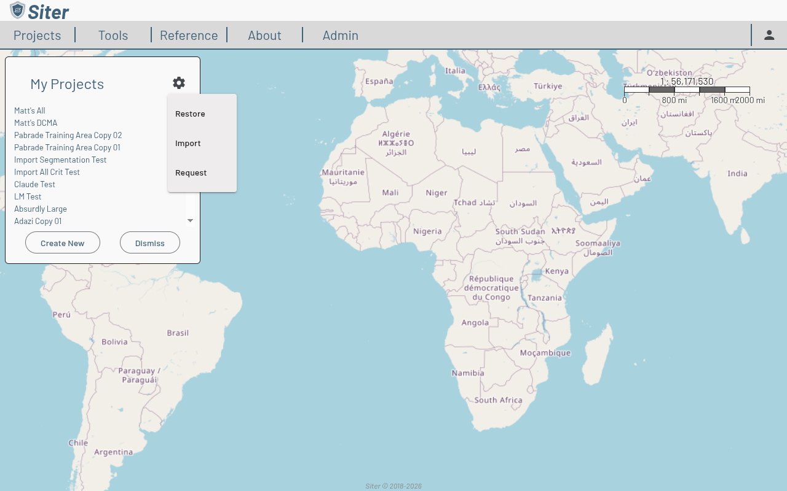Screen dimensions: 787x491
Task: Dismiss the My Projects panel
Action: click(150, 243)
